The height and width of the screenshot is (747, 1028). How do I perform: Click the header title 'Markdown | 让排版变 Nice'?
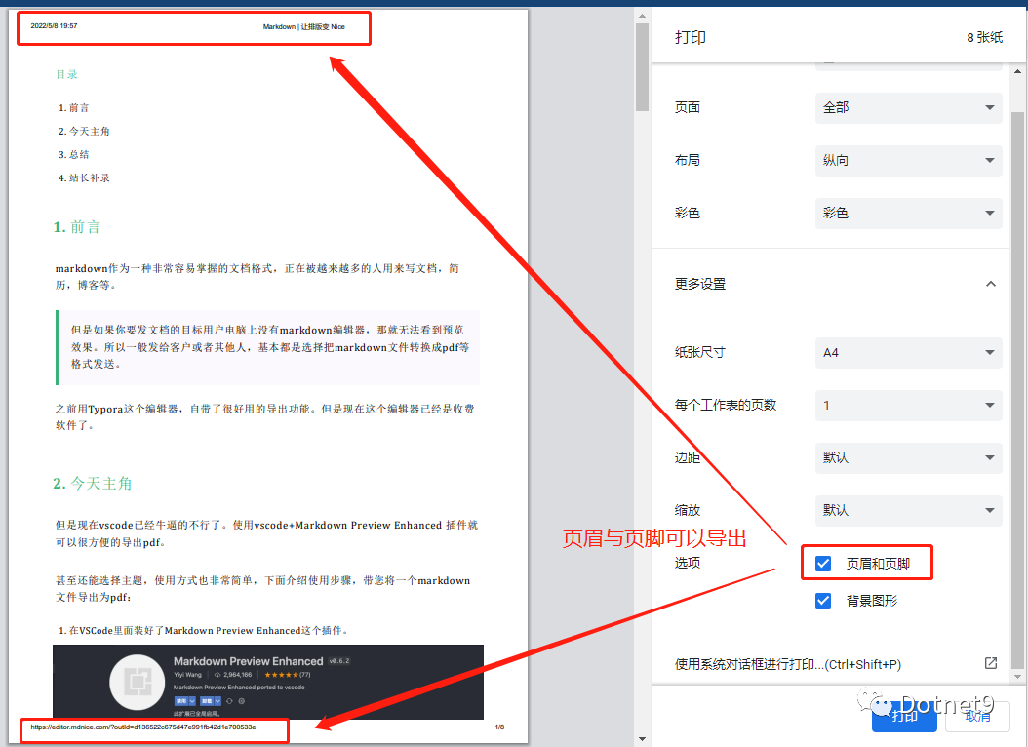tap(303, 27)
